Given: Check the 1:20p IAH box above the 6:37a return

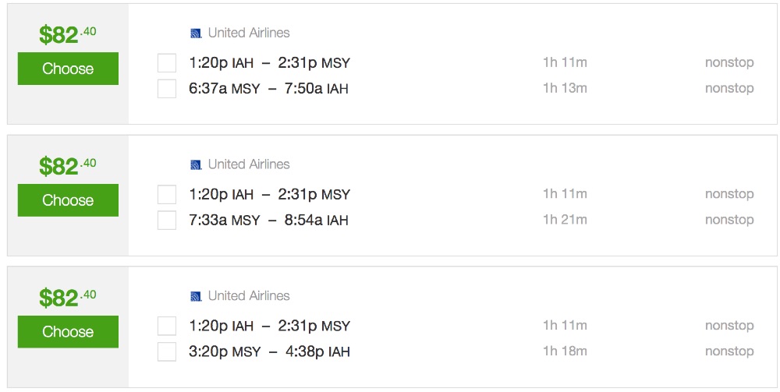Looking at the screenshot, I should tap(167, 63).
